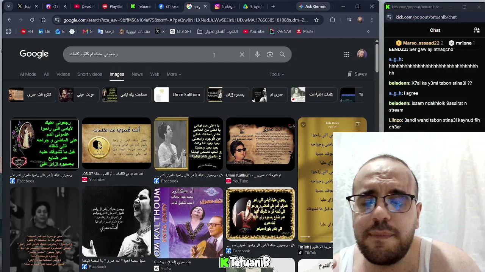Switch to the Tetuanib Kick tab
This screenshot has height=272, width=485.
tap(141, 6)
